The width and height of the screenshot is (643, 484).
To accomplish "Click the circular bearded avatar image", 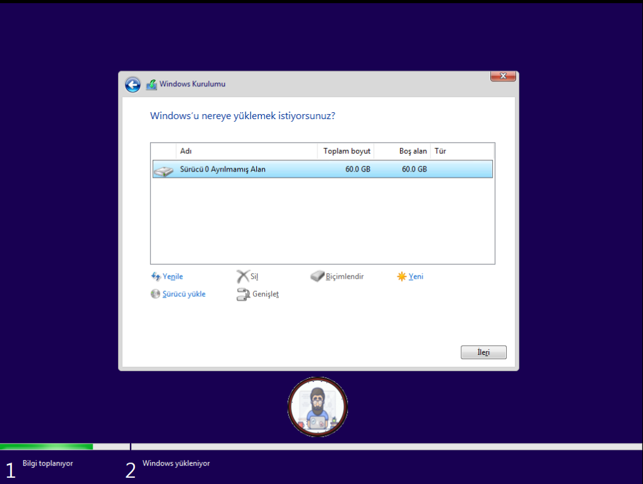I will [318, 406].
